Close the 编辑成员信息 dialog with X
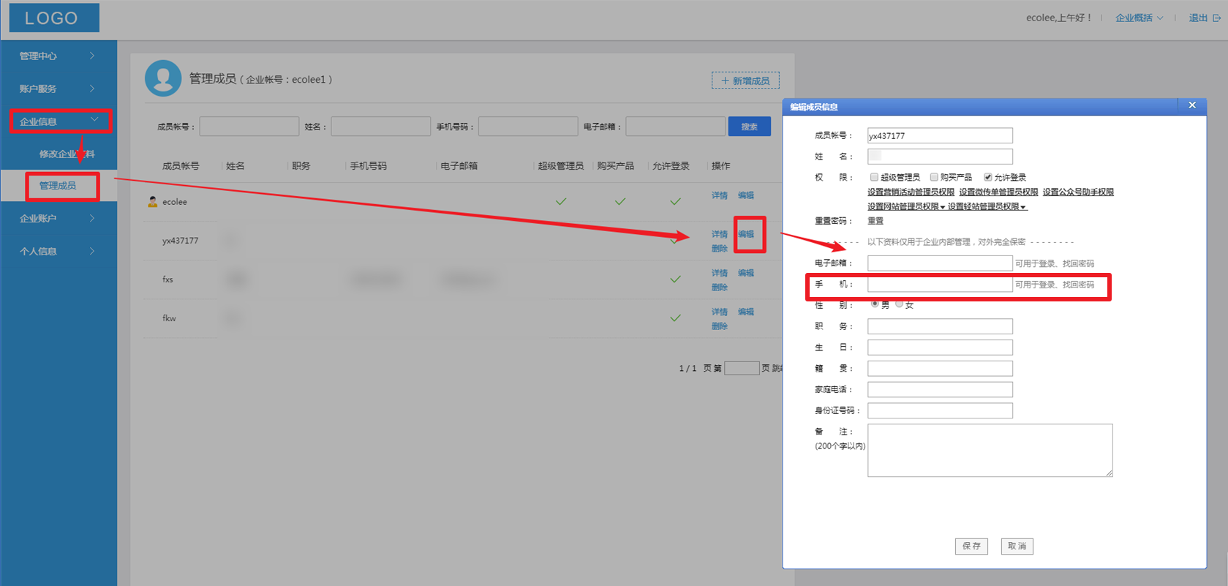 tap(1192, 105)
